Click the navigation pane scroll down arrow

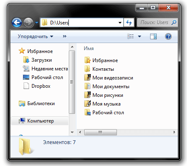pos(72,132)
